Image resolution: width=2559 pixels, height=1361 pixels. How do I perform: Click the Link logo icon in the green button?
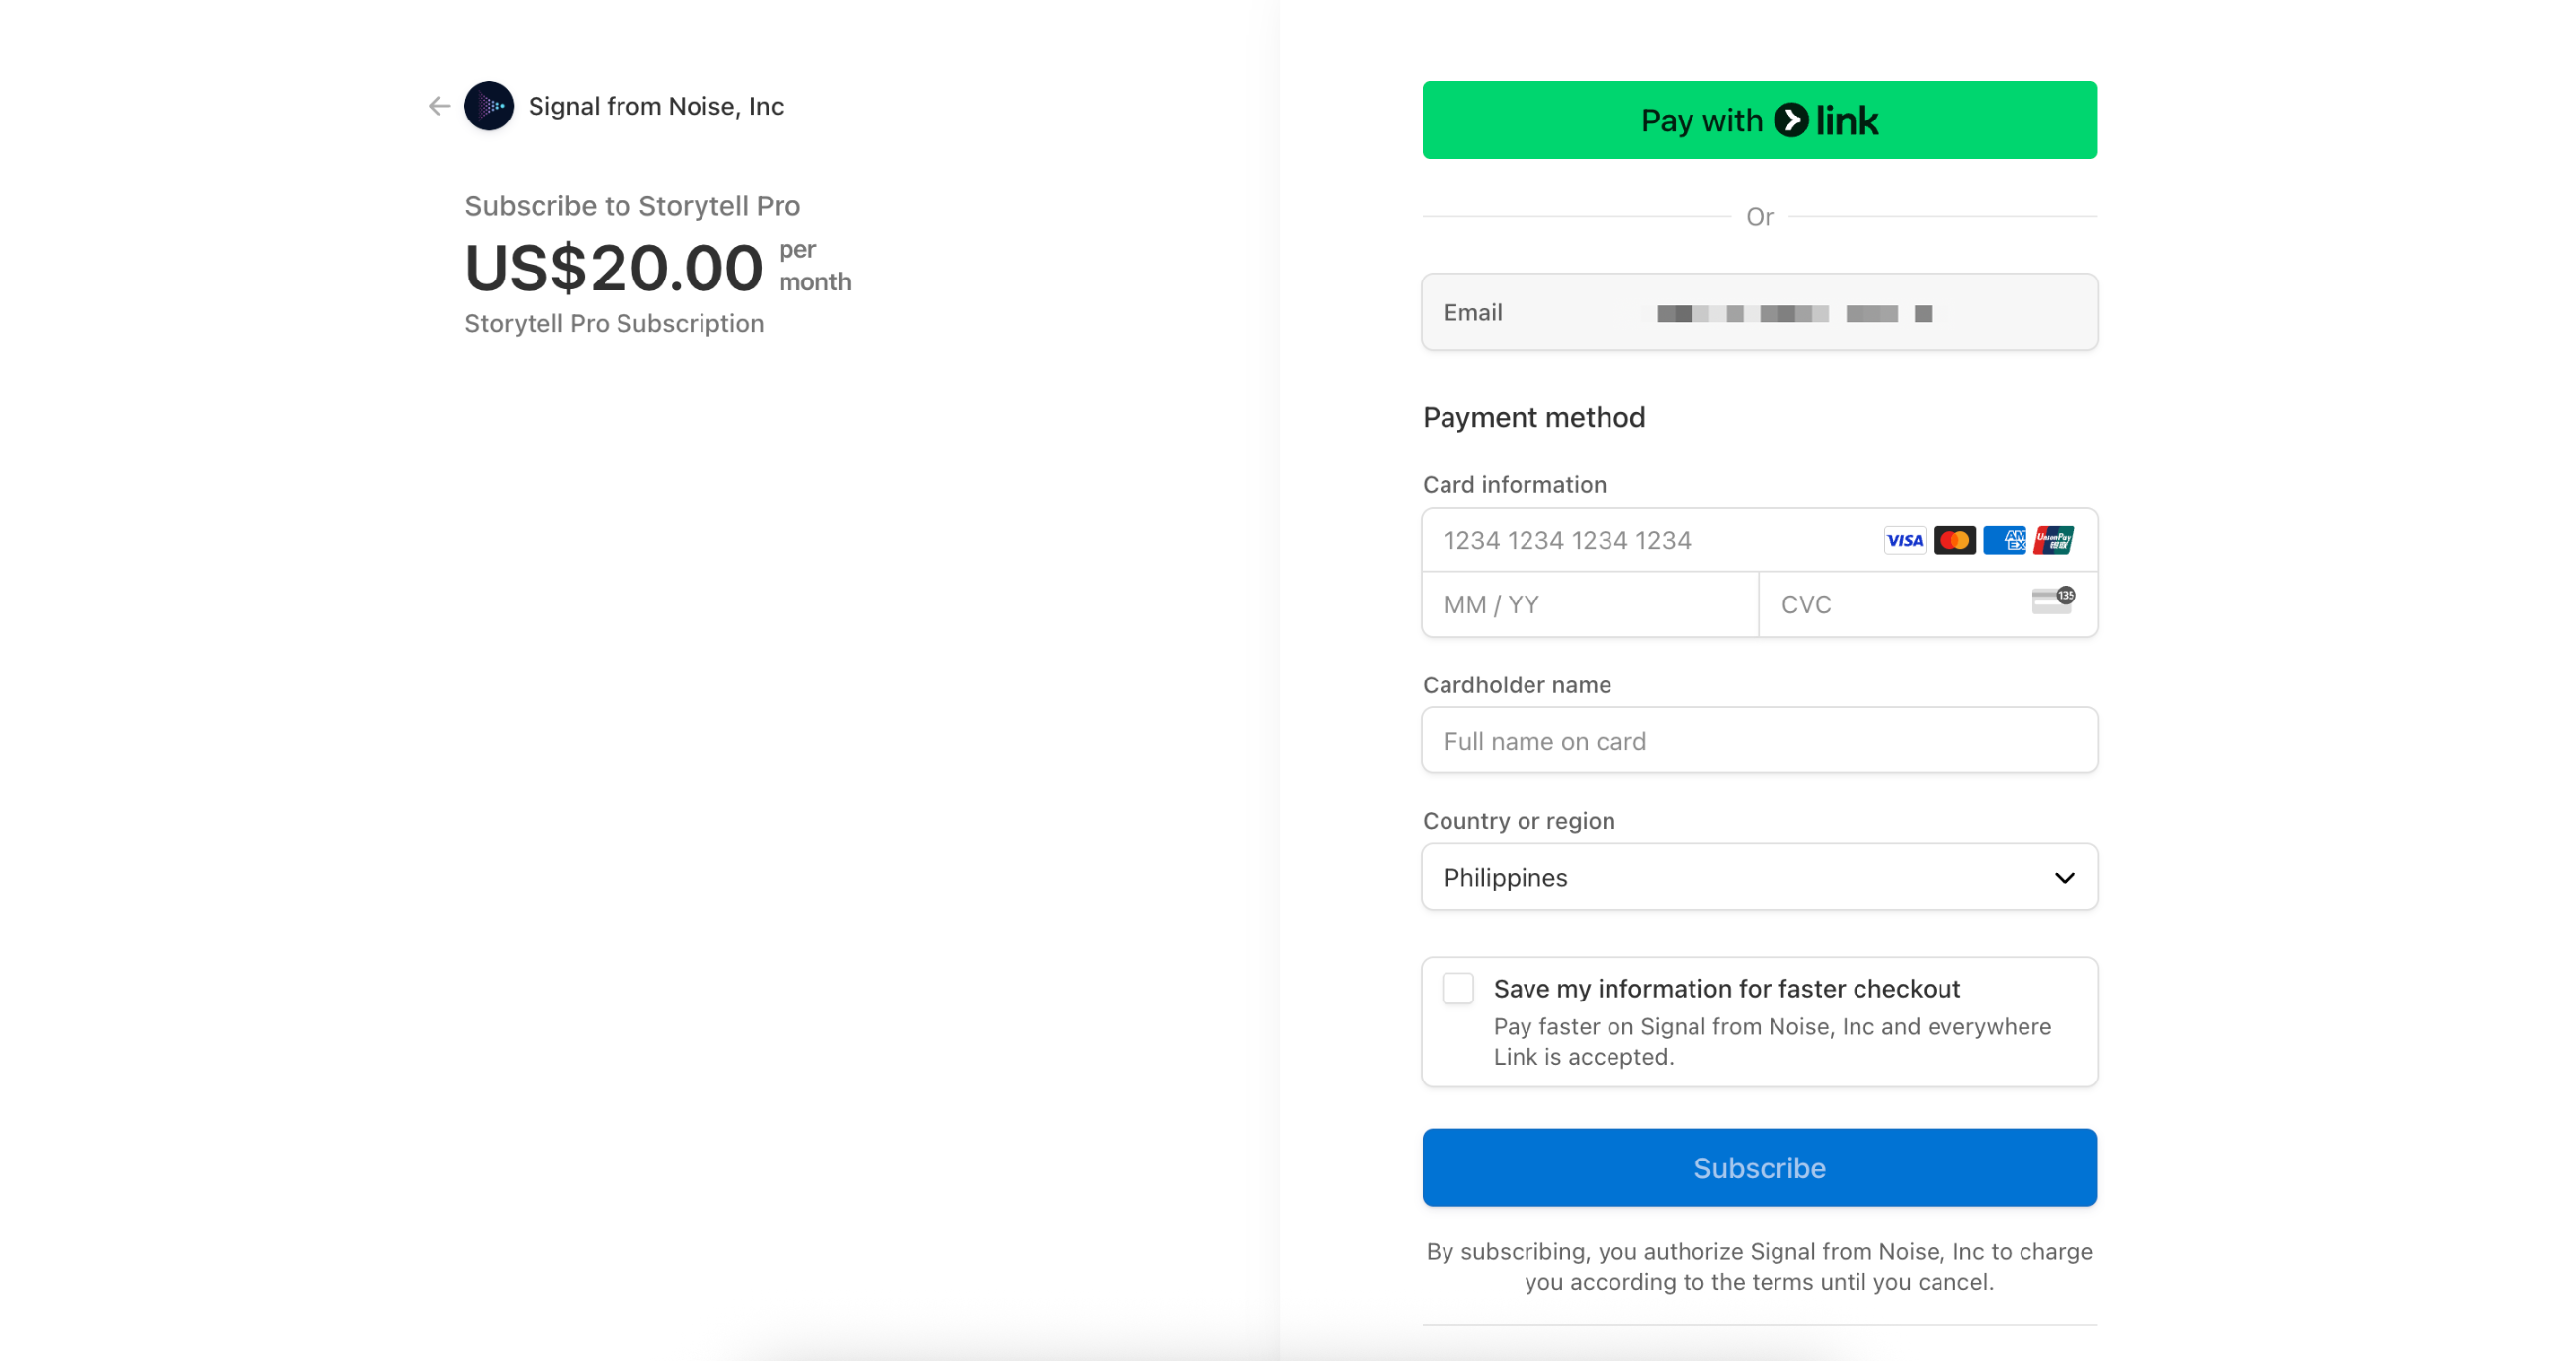(1791, 120)
